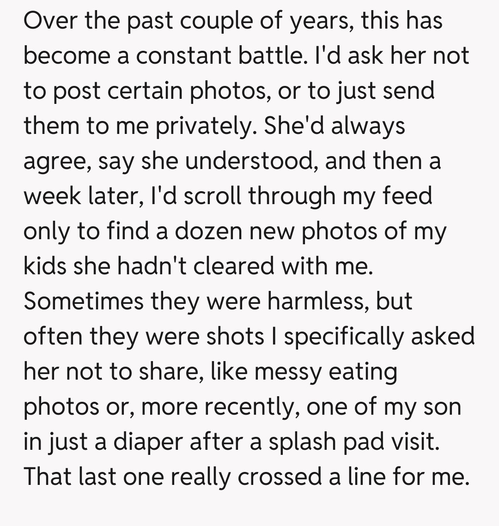This screenshot has width=499, height=526.
Task: Click the word "feed" in the text
Action: pyautogui.click(x=408, y=196)
